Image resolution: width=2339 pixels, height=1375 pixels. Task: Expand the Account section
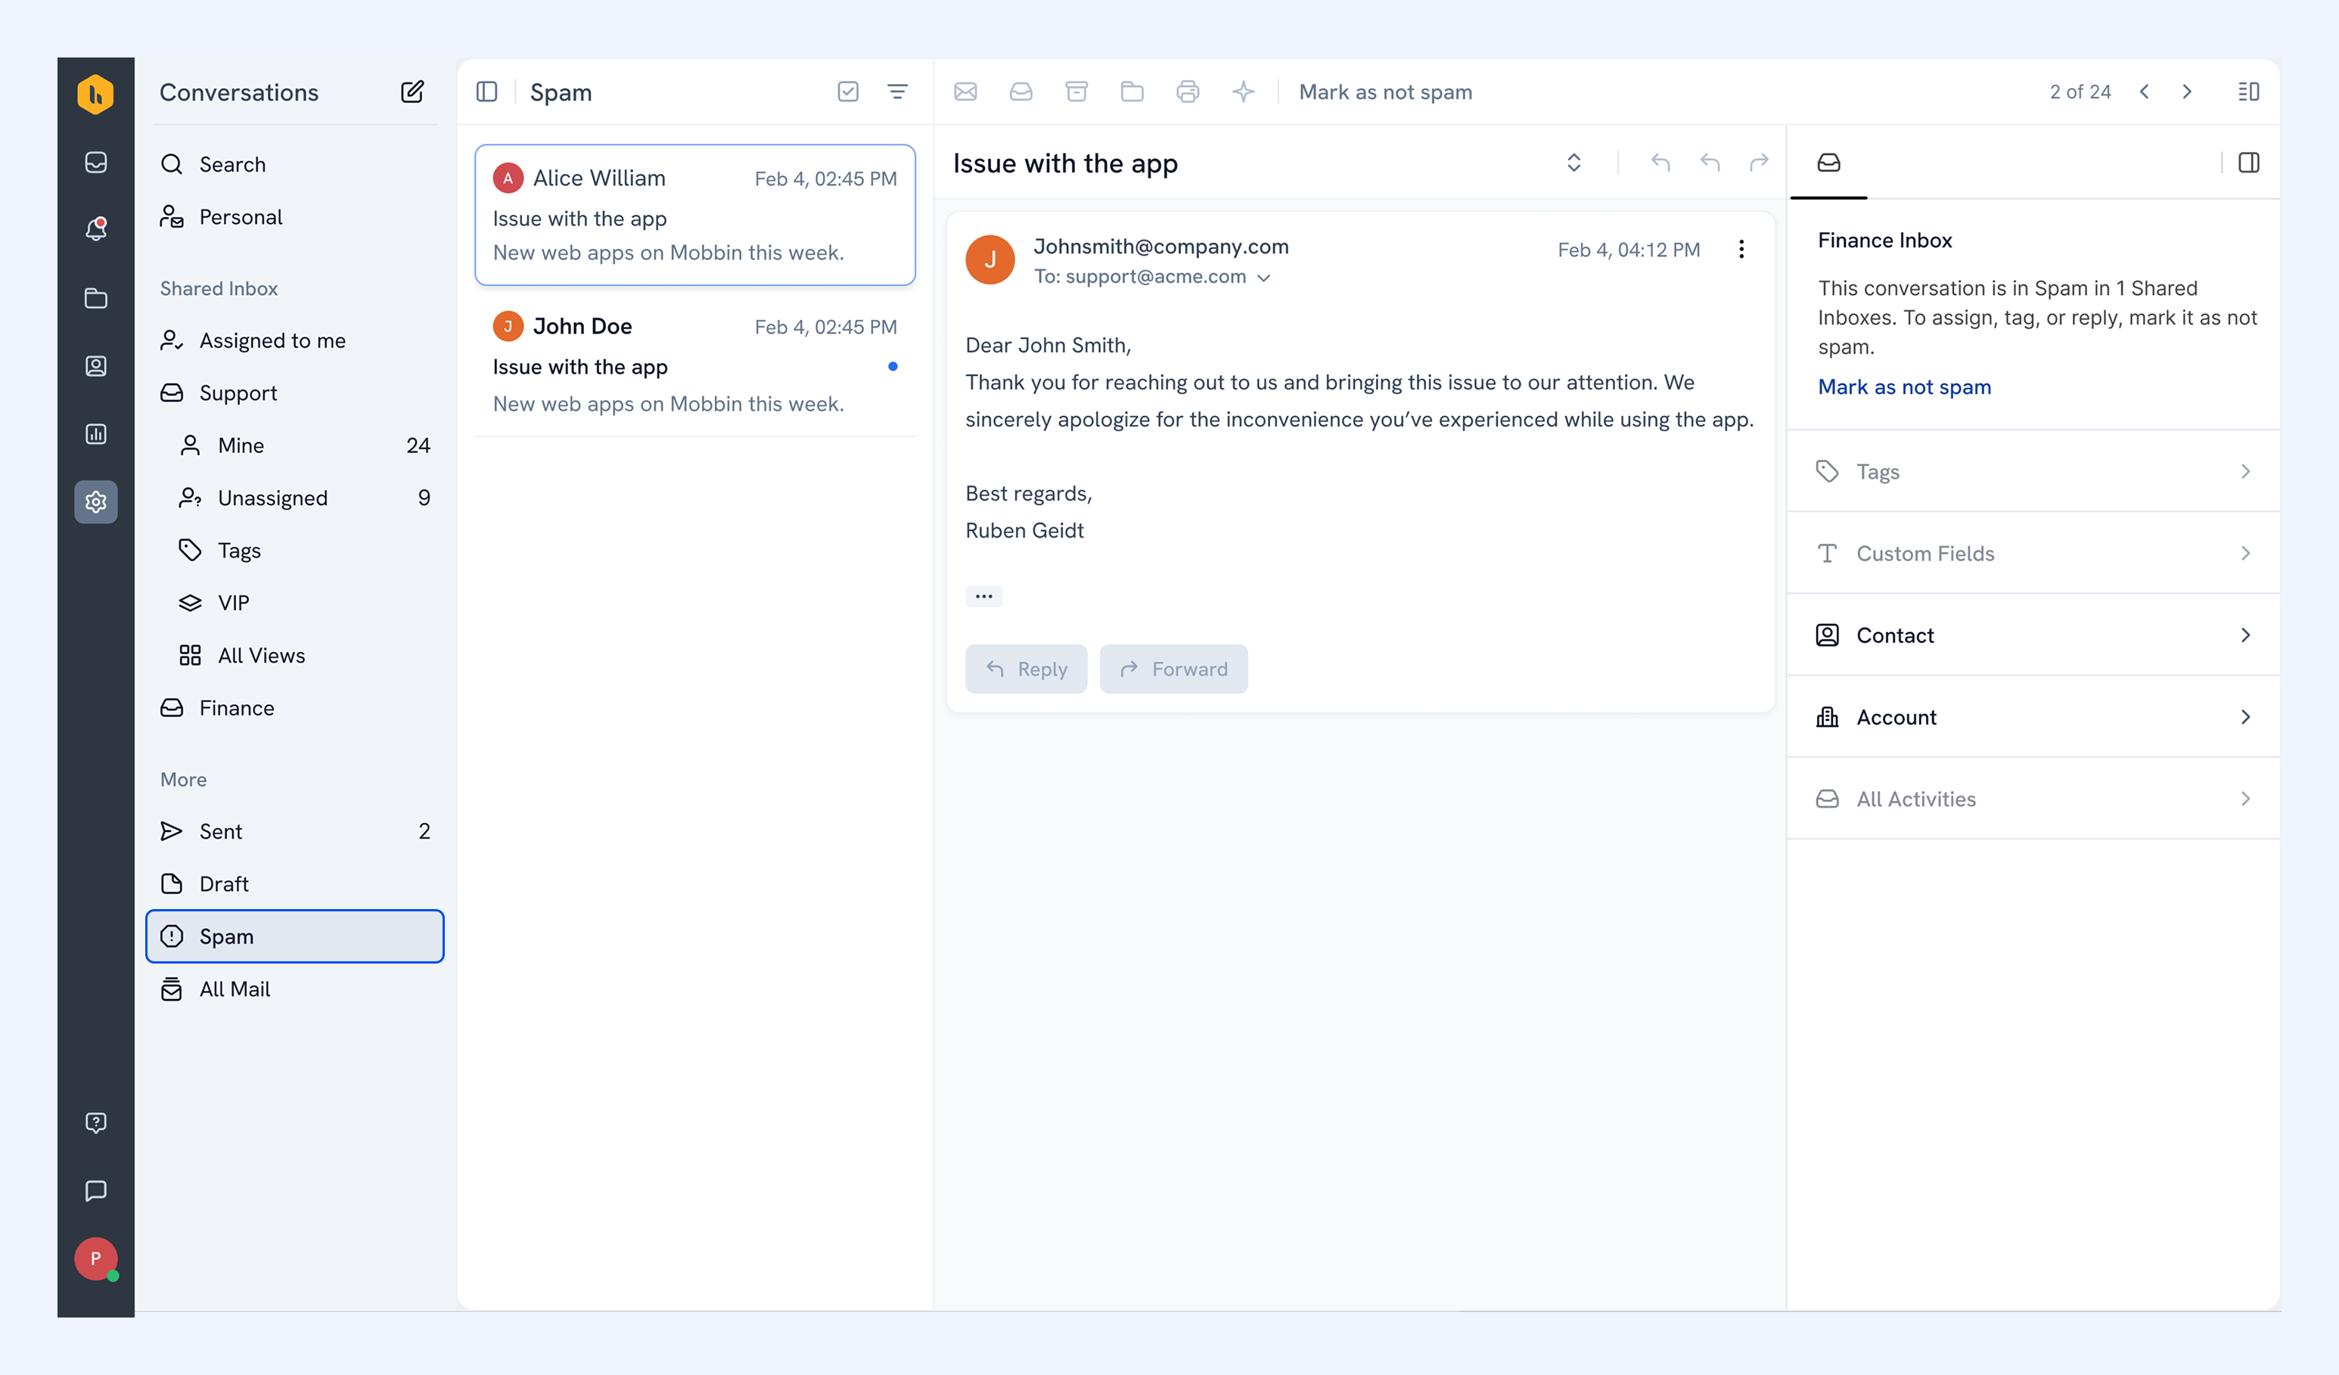click(x=2033, y=717)
